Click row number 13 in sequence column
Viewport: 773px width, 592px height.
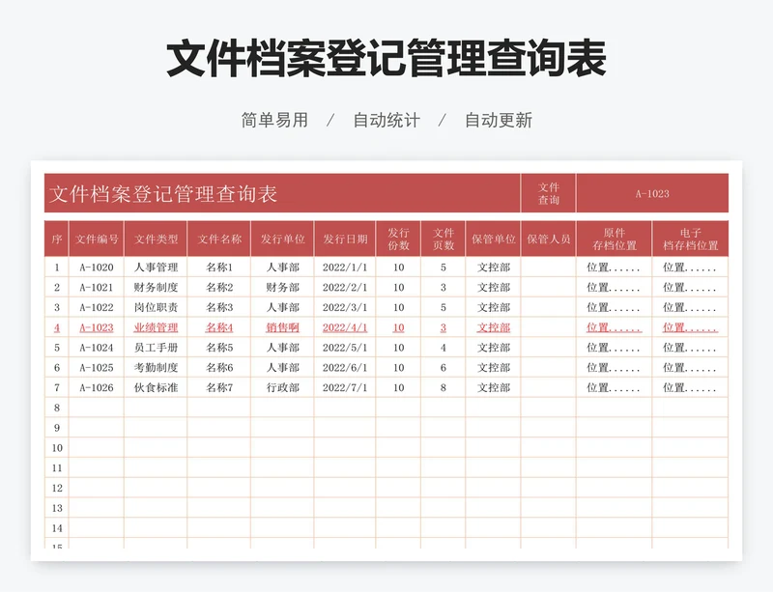[x=57, y=508]
